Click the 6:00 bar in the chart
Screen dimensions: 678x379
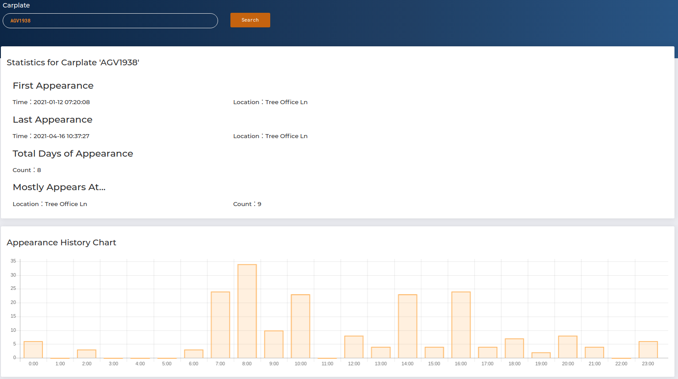(x=194, y=354)
